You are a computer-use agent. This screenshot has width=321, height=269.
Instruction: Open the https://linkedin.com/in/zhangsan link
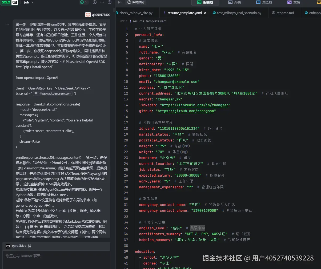click(x=195, y=105)
